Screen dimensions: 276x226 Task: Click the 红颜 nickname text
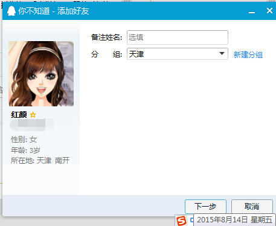pyautogui.click(x=19, y=115)
